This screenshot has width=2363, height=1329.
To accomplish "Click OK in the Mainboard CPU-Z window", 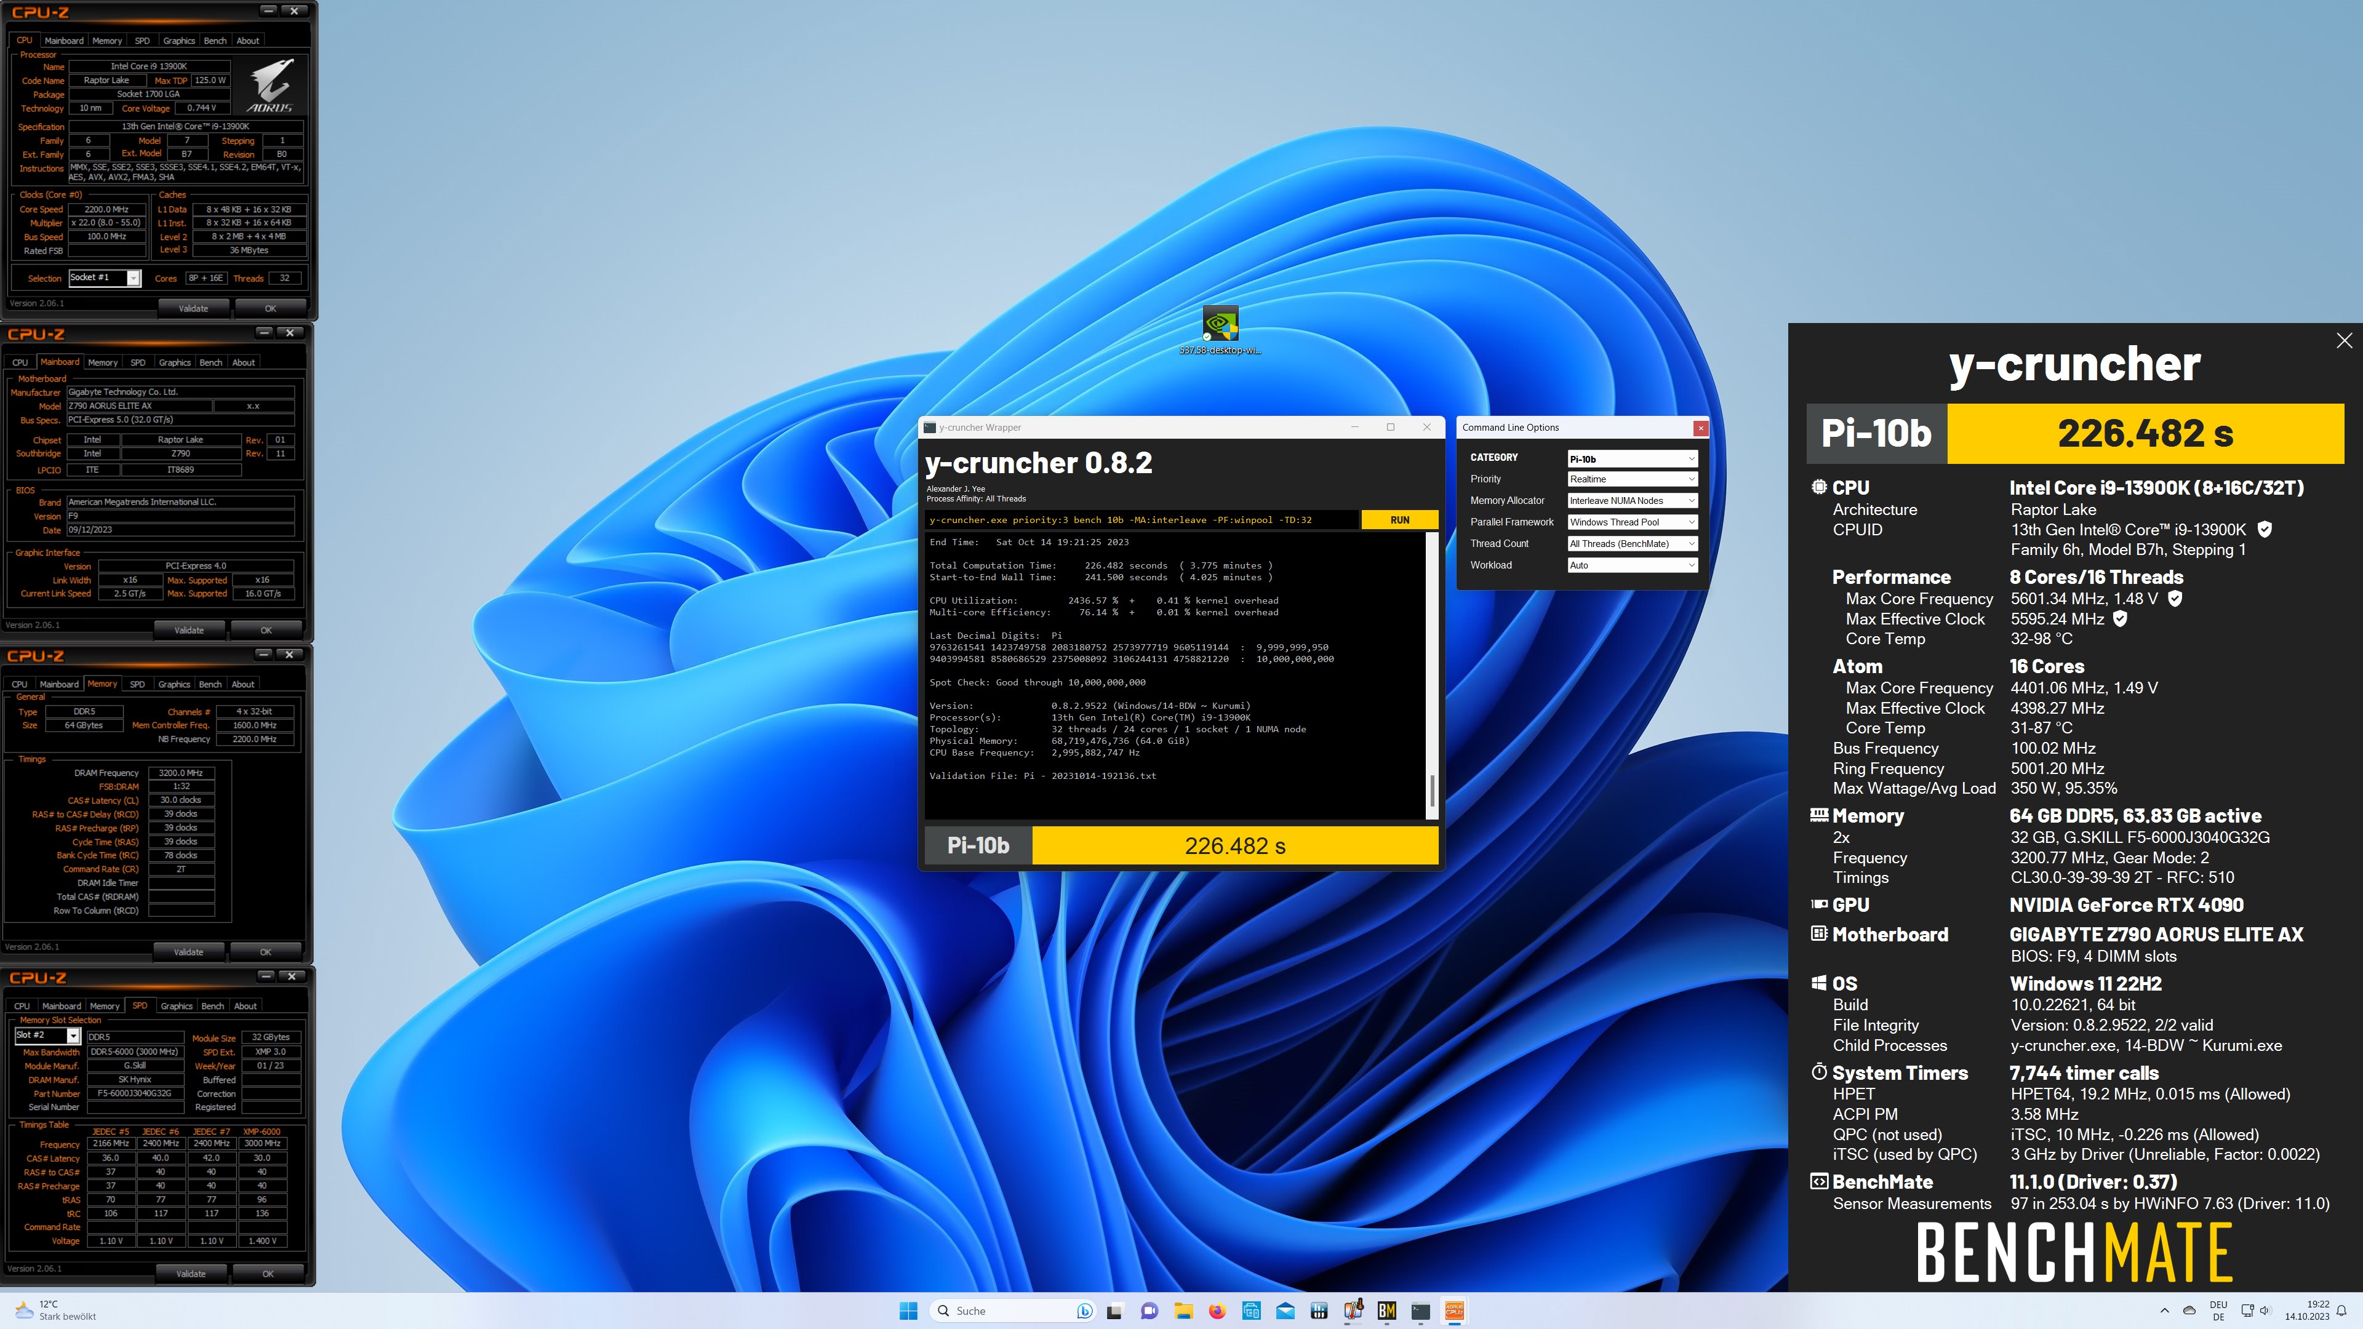I will pos(266,630).
